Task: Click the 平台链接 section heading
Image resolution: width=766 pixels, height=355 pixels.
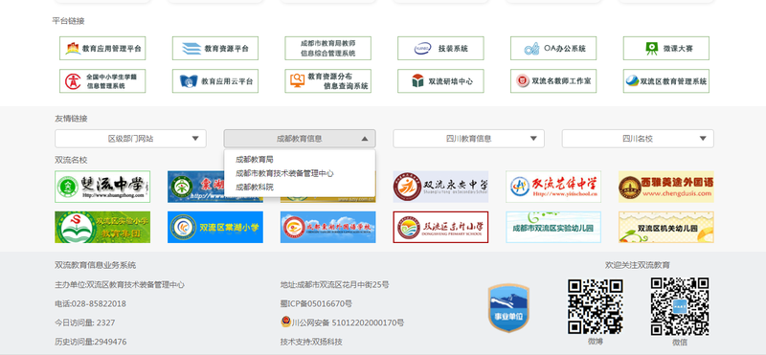Action: [68, 21]
